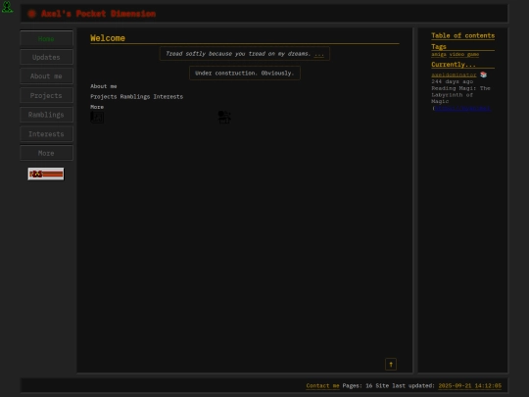529x397 pixels.
Task: Click the Table of contents heading
Action: coord(462,36)
